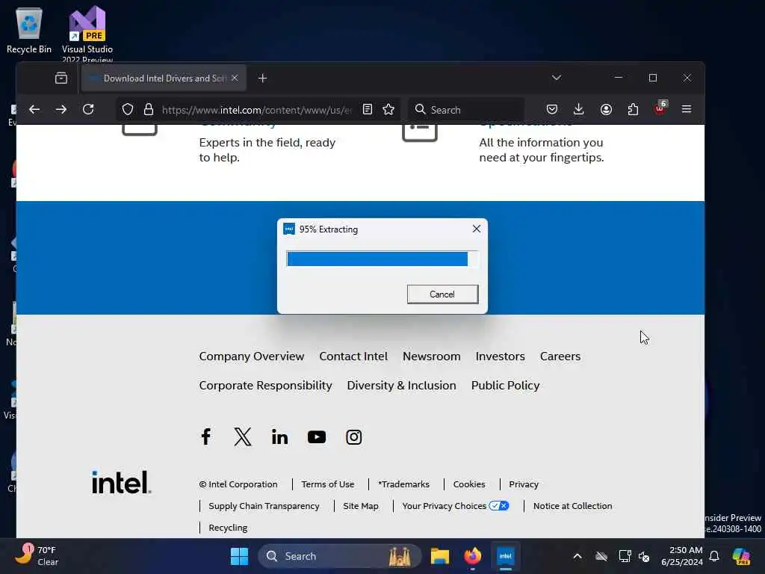The height and width of the screenshot is (574, 765).
Task: Open Intel's LinkedIn icon
Action: pos(279,436)
